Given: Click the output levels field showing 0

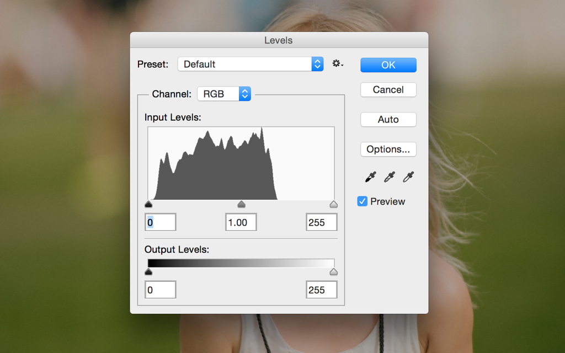Looking at the screenshot, I should click(161, 290).
